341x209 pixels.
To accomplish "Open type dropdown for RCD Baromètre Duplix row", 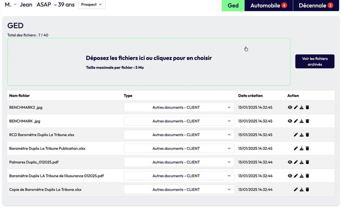I will [x=179, y=135].
